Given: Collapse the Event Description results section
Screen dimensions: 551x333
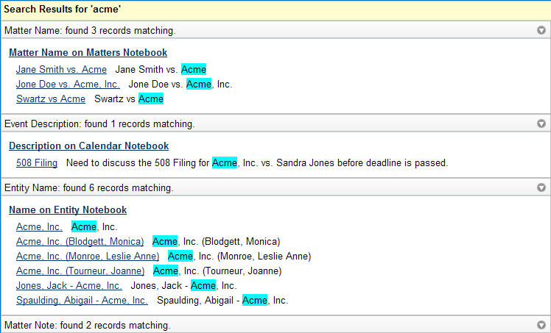Looking at the screenshot, I should [x=541, y=123].
